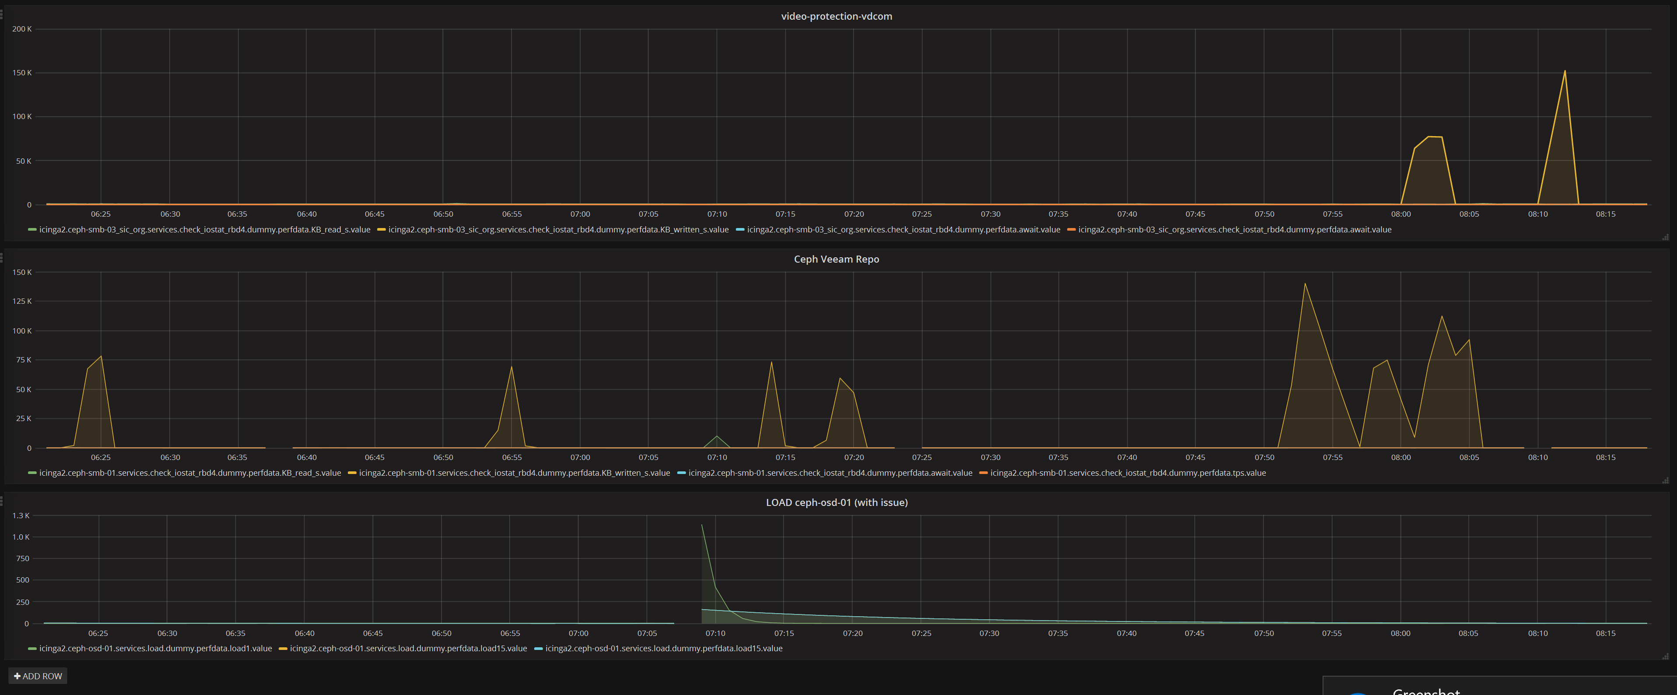Toggle the ceph-smb-01 KB_written_s.value legend series

[x=514, y=473]
